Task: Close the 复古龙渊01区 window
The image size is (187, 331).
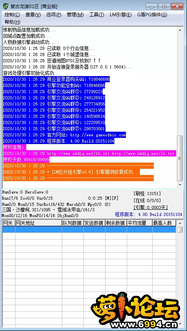Action: (x=177, y=6)
